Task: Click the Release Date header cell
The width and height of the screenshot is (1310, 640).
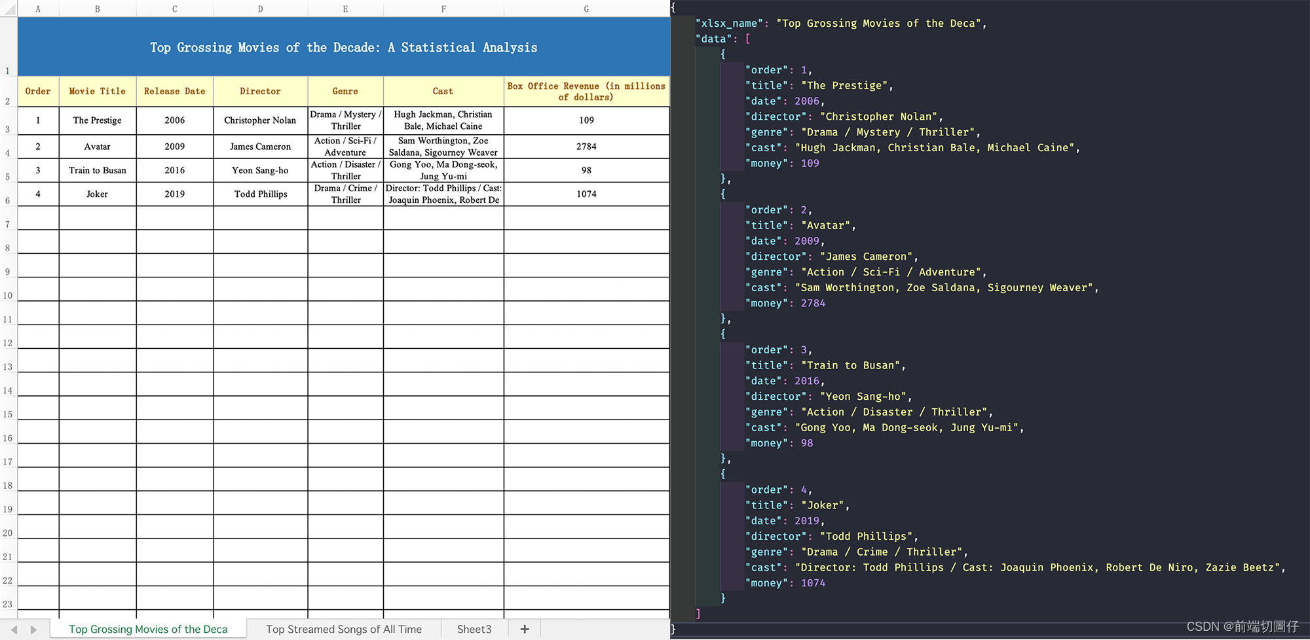Action: [175, 92]
